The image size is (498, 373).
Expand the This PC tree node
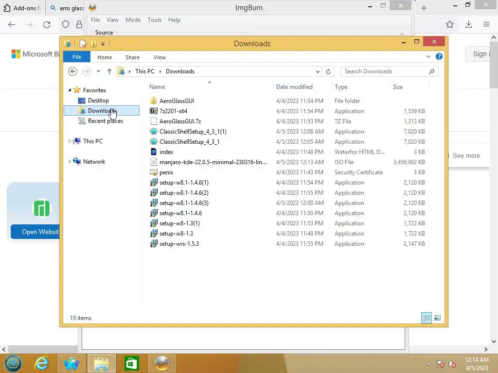coord(70,141)
